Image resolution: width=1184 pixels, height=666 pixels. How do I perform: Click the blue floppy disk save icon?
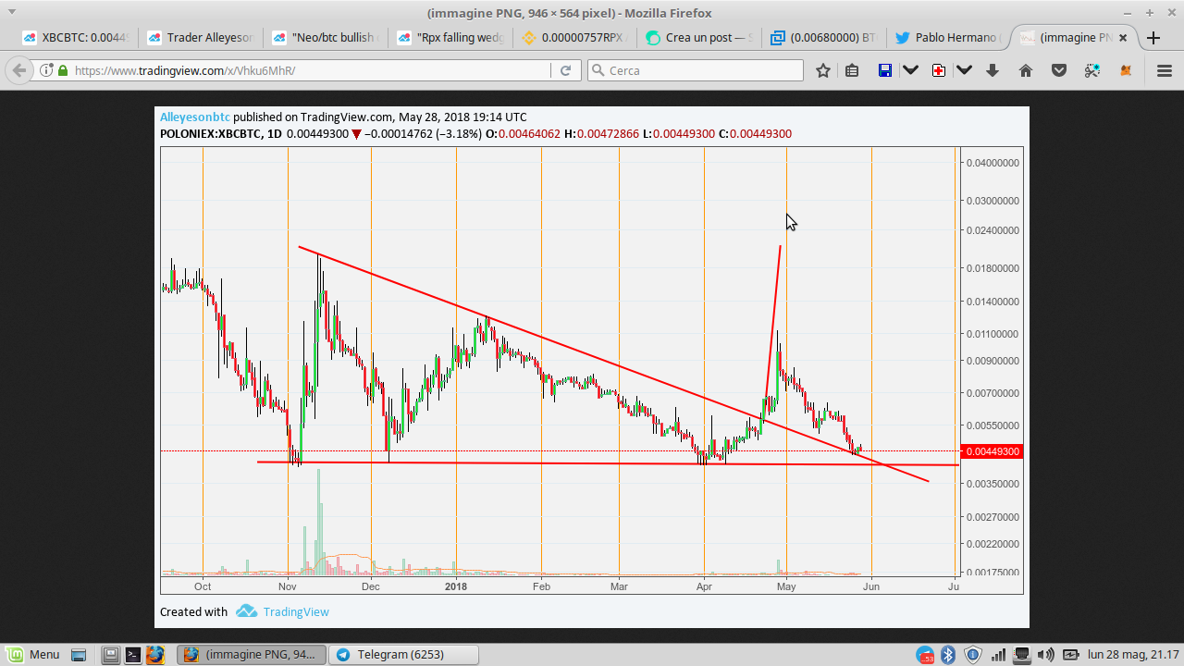click(x=885, y=70)
